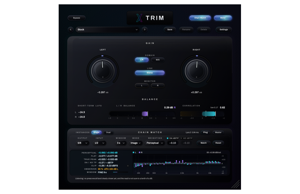Open the Mode Image dropdown

pos(135,143)
